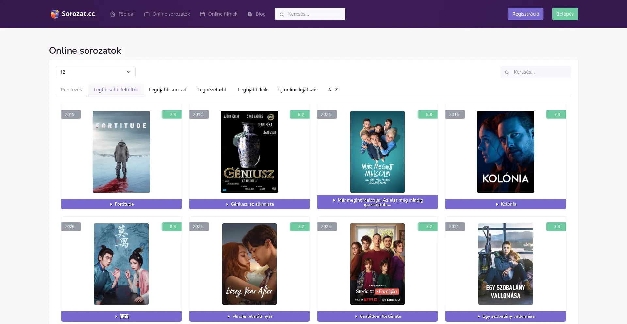This screenshot has width=627, height=324.
Task: Click the magnifier icon in list search
Action: pyautogui.click(x=507, y=72)
